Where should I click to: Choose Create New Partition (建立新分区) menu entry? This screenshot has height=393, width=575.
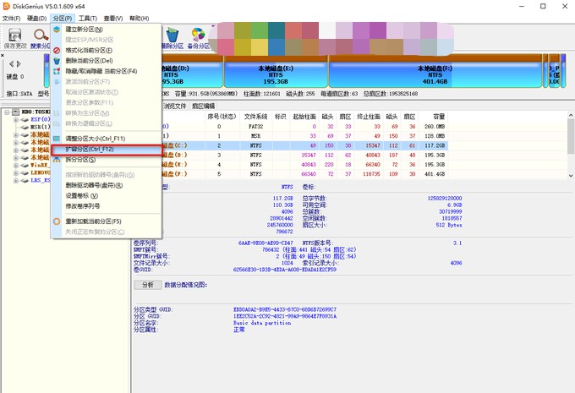point(84,30)
